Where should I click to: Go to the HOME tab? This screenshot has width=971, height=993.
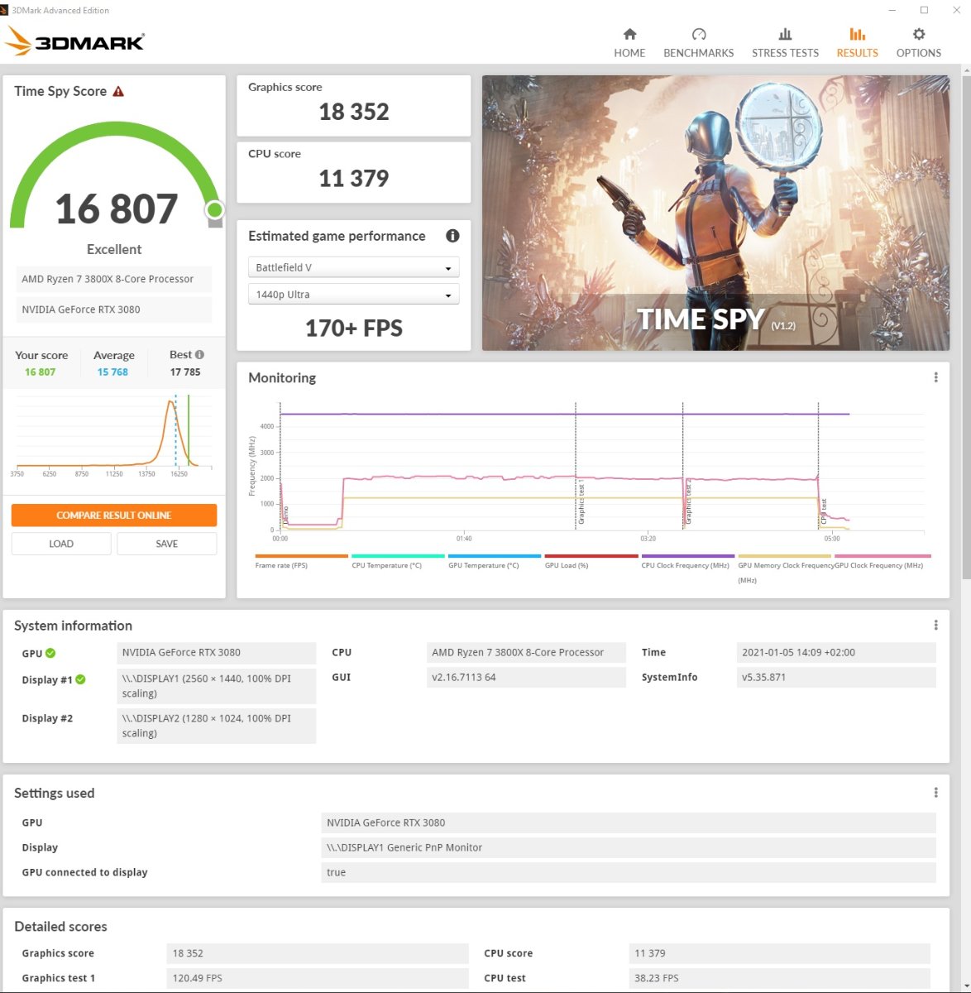[x=629, y=42]
